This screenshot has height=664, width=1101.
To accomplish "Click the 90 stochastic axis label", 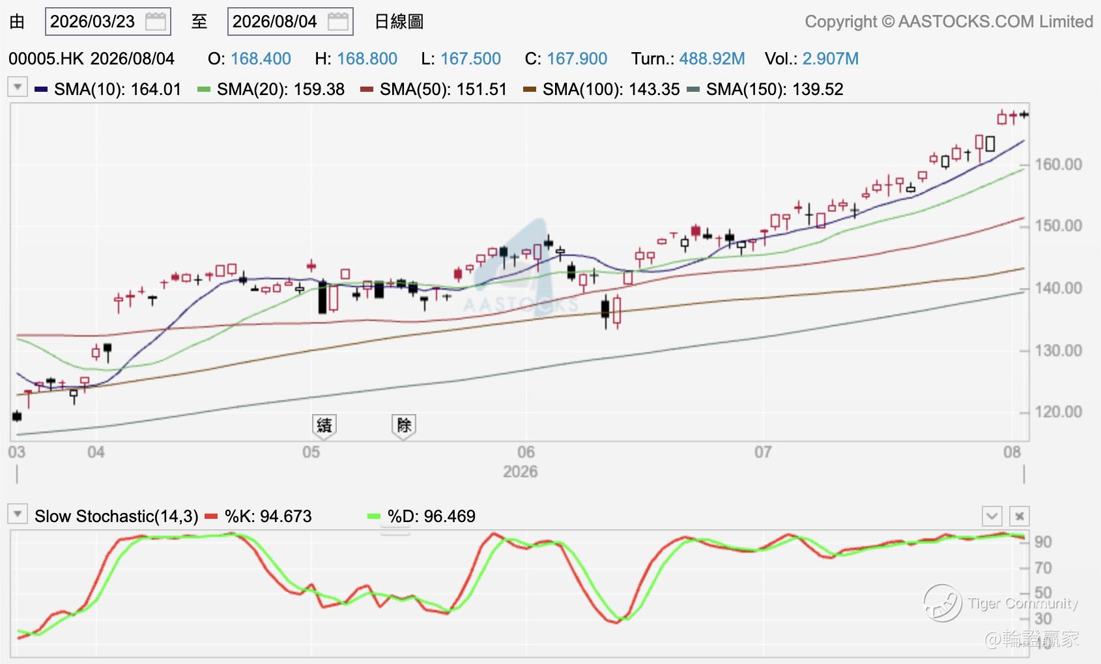I will click(x=1043, y=542).
